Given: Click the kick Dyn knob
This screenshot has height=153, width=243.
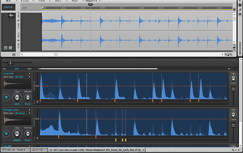Looking at the screenshot, I should 37,102.
